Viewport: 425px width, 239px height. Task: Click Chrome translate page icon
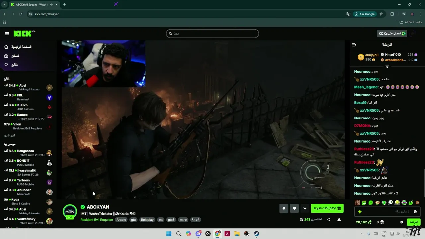348,14
